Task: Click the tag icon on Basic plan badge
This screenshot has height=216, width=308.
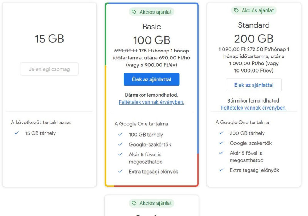Action: pyautogui.click(x=134, y=12)
